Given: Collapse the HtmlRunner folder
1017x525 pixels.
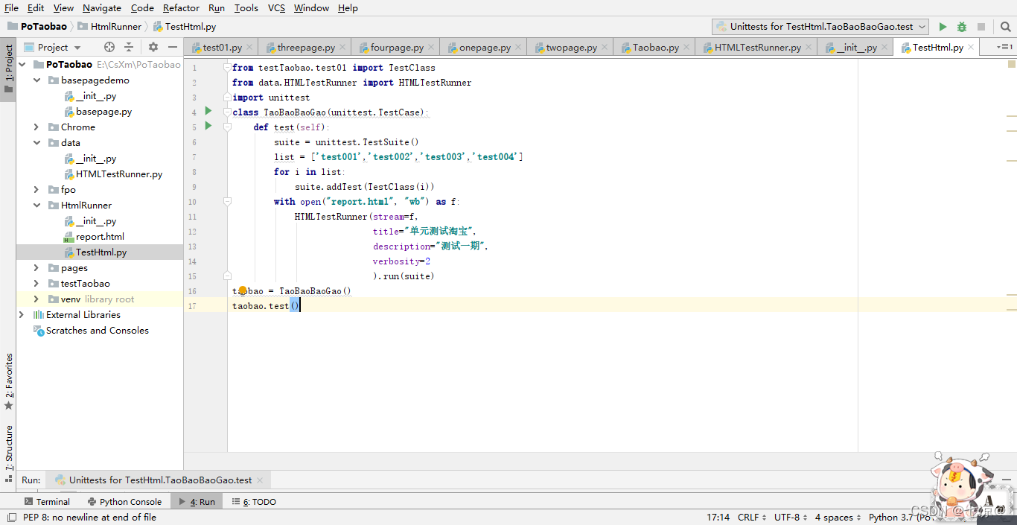Looking at the screenshot, I should click(36, 206).
